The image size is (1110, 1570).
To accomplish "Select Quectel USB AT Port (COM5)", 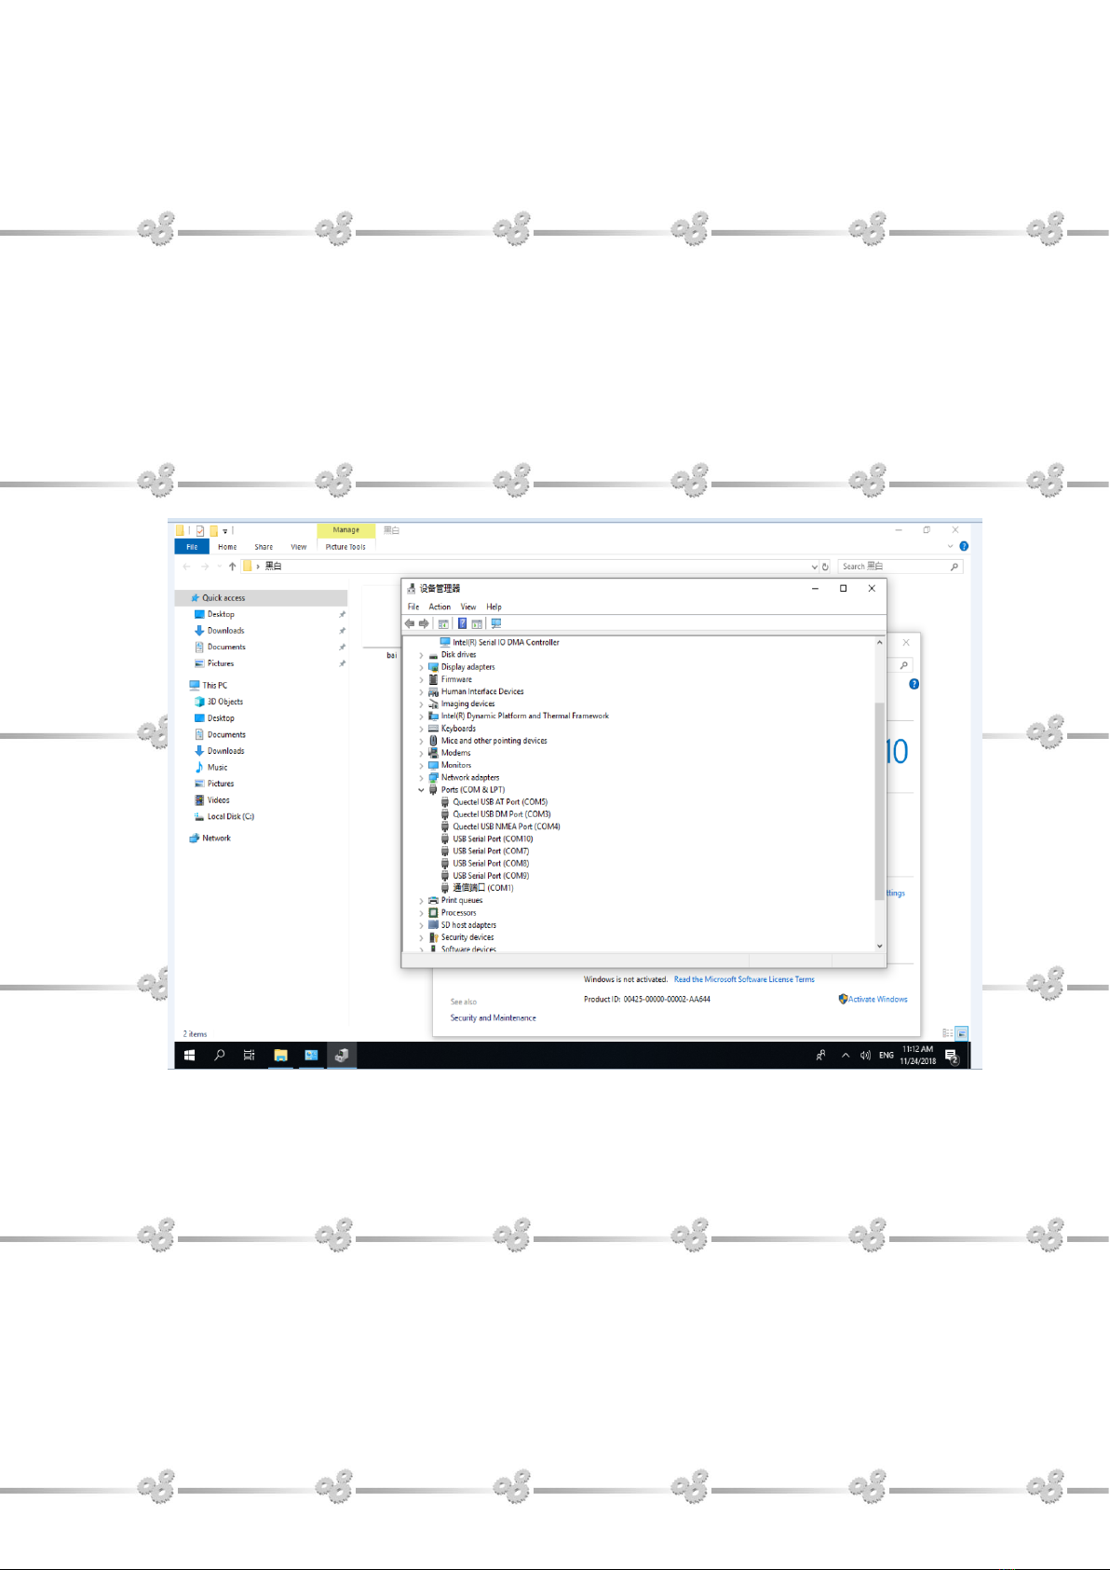I will point(500,802).
